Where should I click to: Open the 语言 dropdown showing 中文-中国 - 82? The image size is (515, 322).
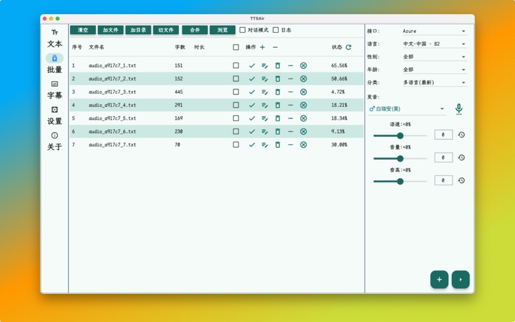(434, 44)
